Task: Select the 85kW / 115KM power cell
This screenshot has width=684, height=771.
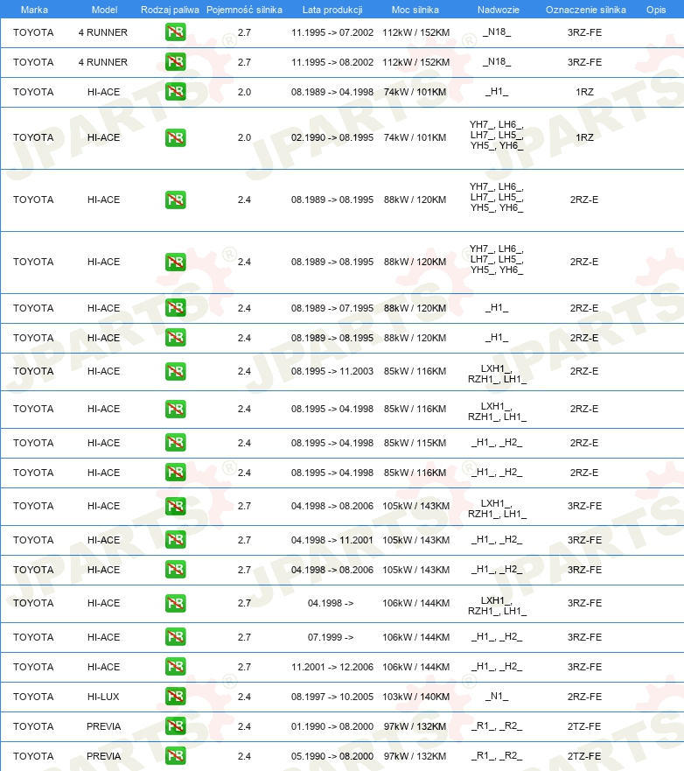Action: pyautogui.click(x=415, y=443)
